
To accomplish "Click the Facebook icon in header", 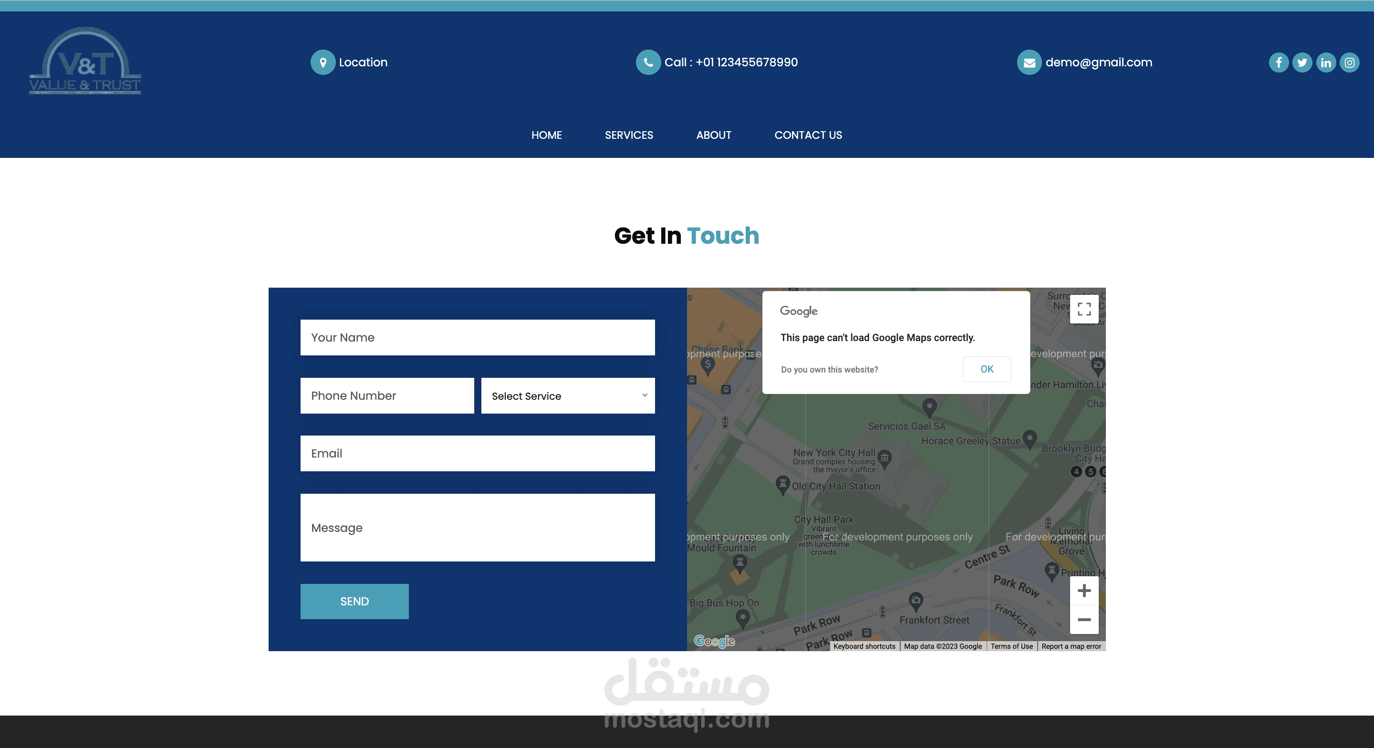I will point(1279,62).
